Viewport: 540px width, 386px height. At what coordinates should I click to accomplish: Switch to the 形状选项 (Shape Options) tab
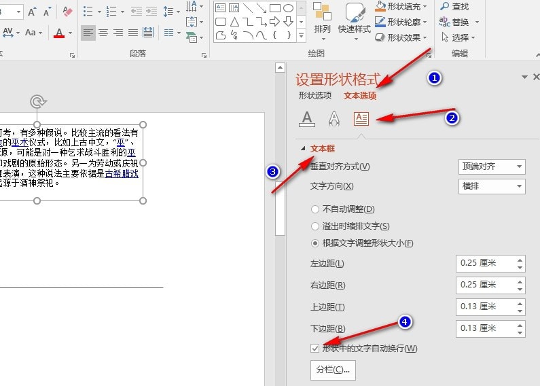[x=314, y=96]
